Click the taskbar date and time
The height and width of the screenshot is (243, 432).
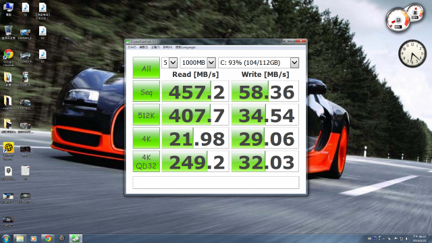(419, 238)
